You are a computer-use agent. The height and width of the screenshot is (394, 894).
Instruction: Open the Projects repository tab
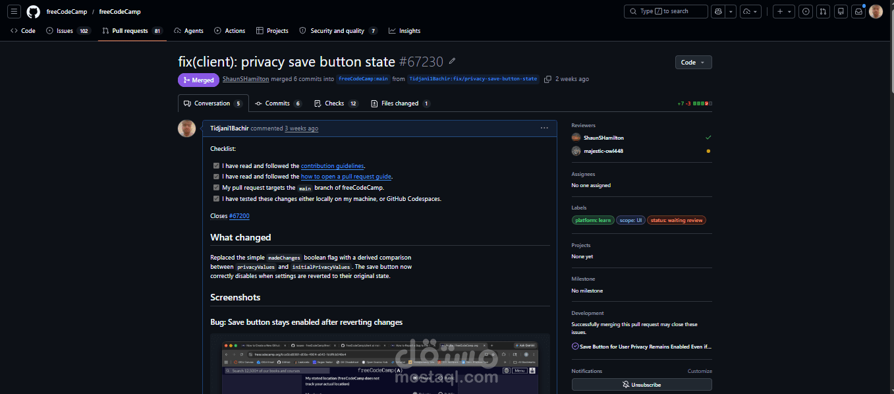click(272, 31)
